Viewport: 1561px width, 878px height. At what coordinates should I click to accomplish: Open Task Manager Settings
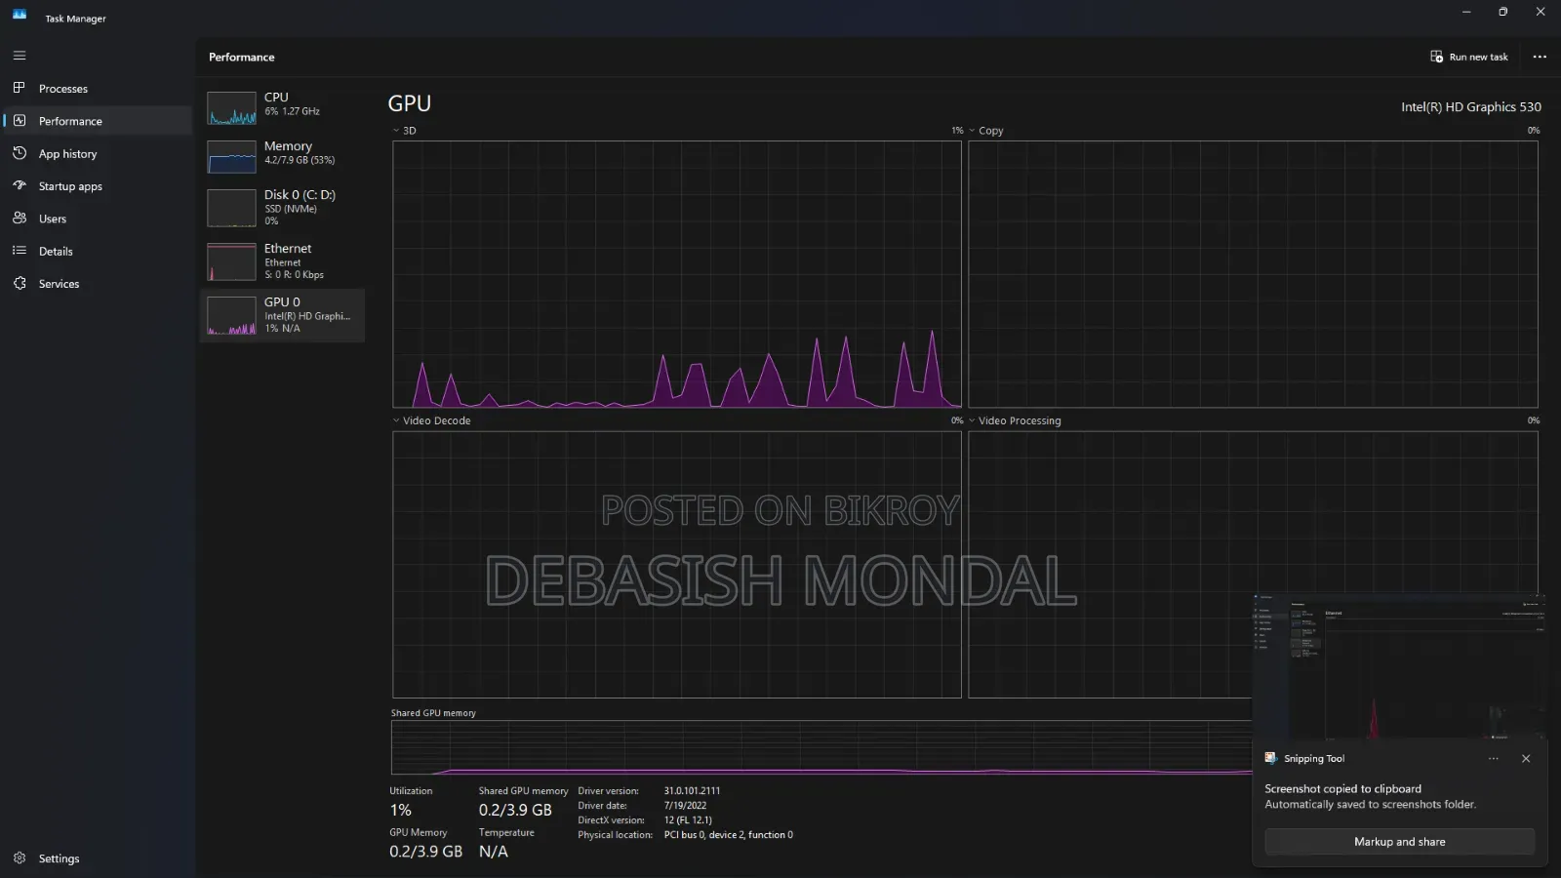(98, 858)
